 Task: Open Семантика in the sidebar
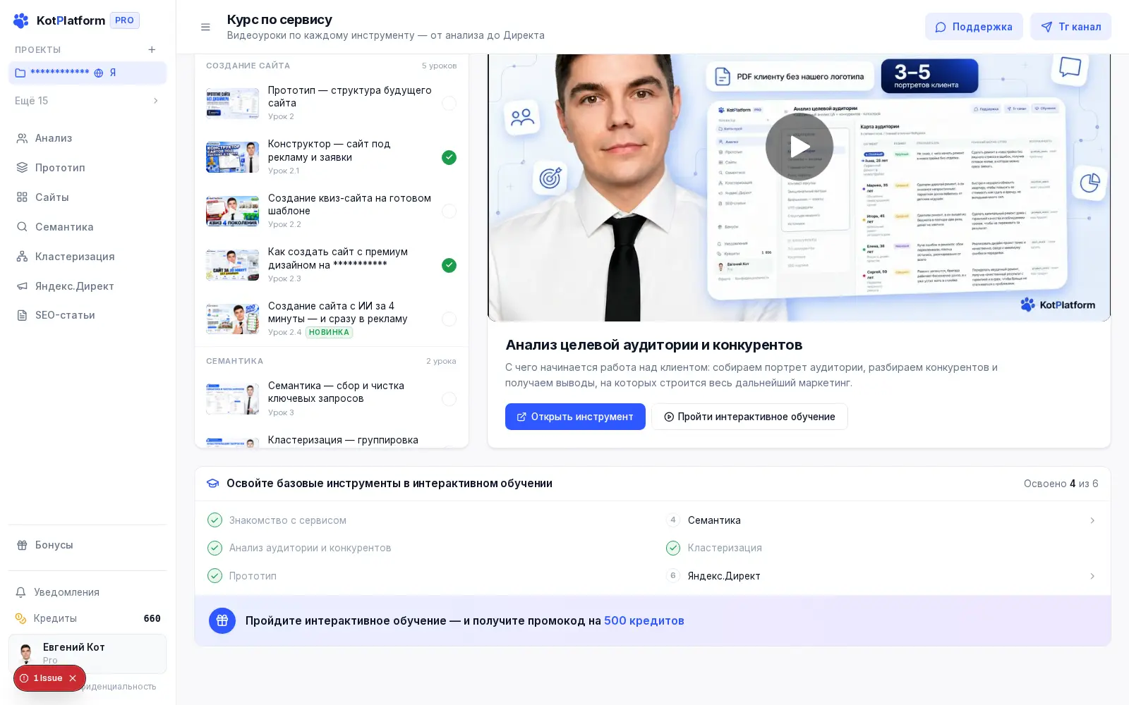[87, 227]
